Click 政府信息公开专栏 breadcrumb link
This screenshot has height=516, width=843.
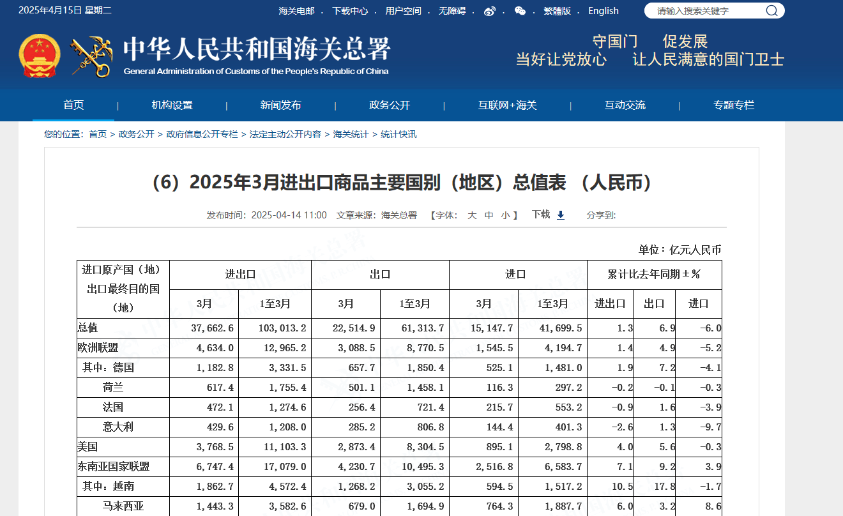202,134
